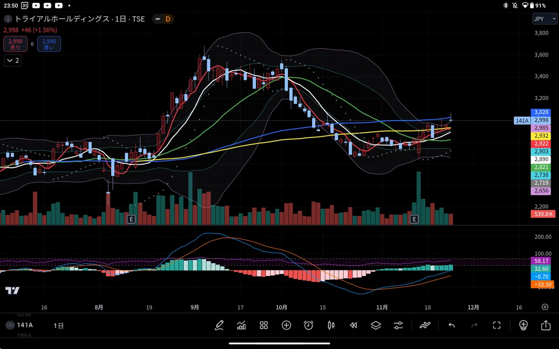The width and height of the screenshot is (559, 349).
Task: Tap the white 2,890 price label
Action: coord(541,159)
